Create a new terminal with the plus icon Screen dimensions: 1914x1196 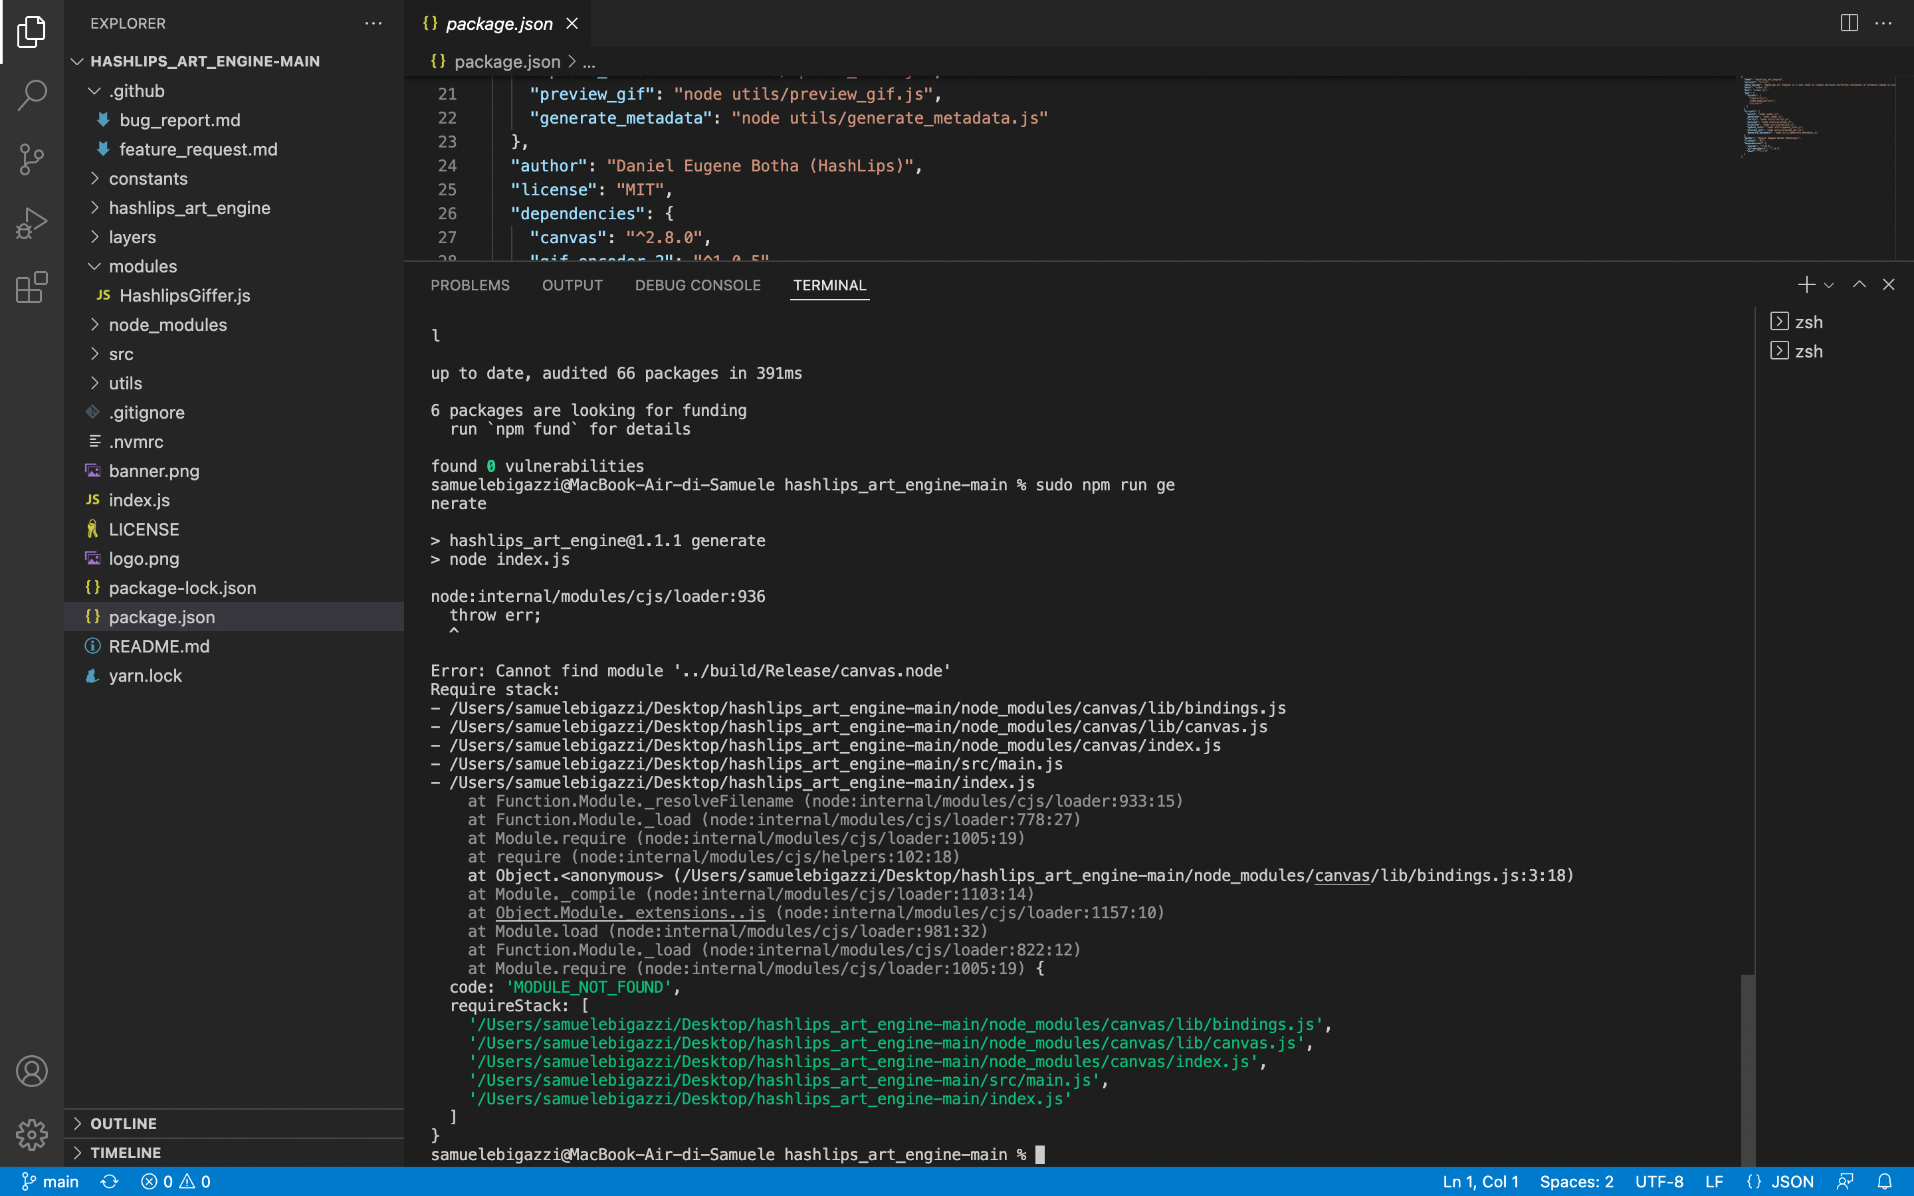1806,284
